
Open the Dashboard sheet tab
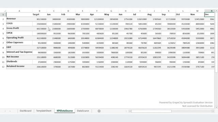pyautogui.click(x=26, y=111)
